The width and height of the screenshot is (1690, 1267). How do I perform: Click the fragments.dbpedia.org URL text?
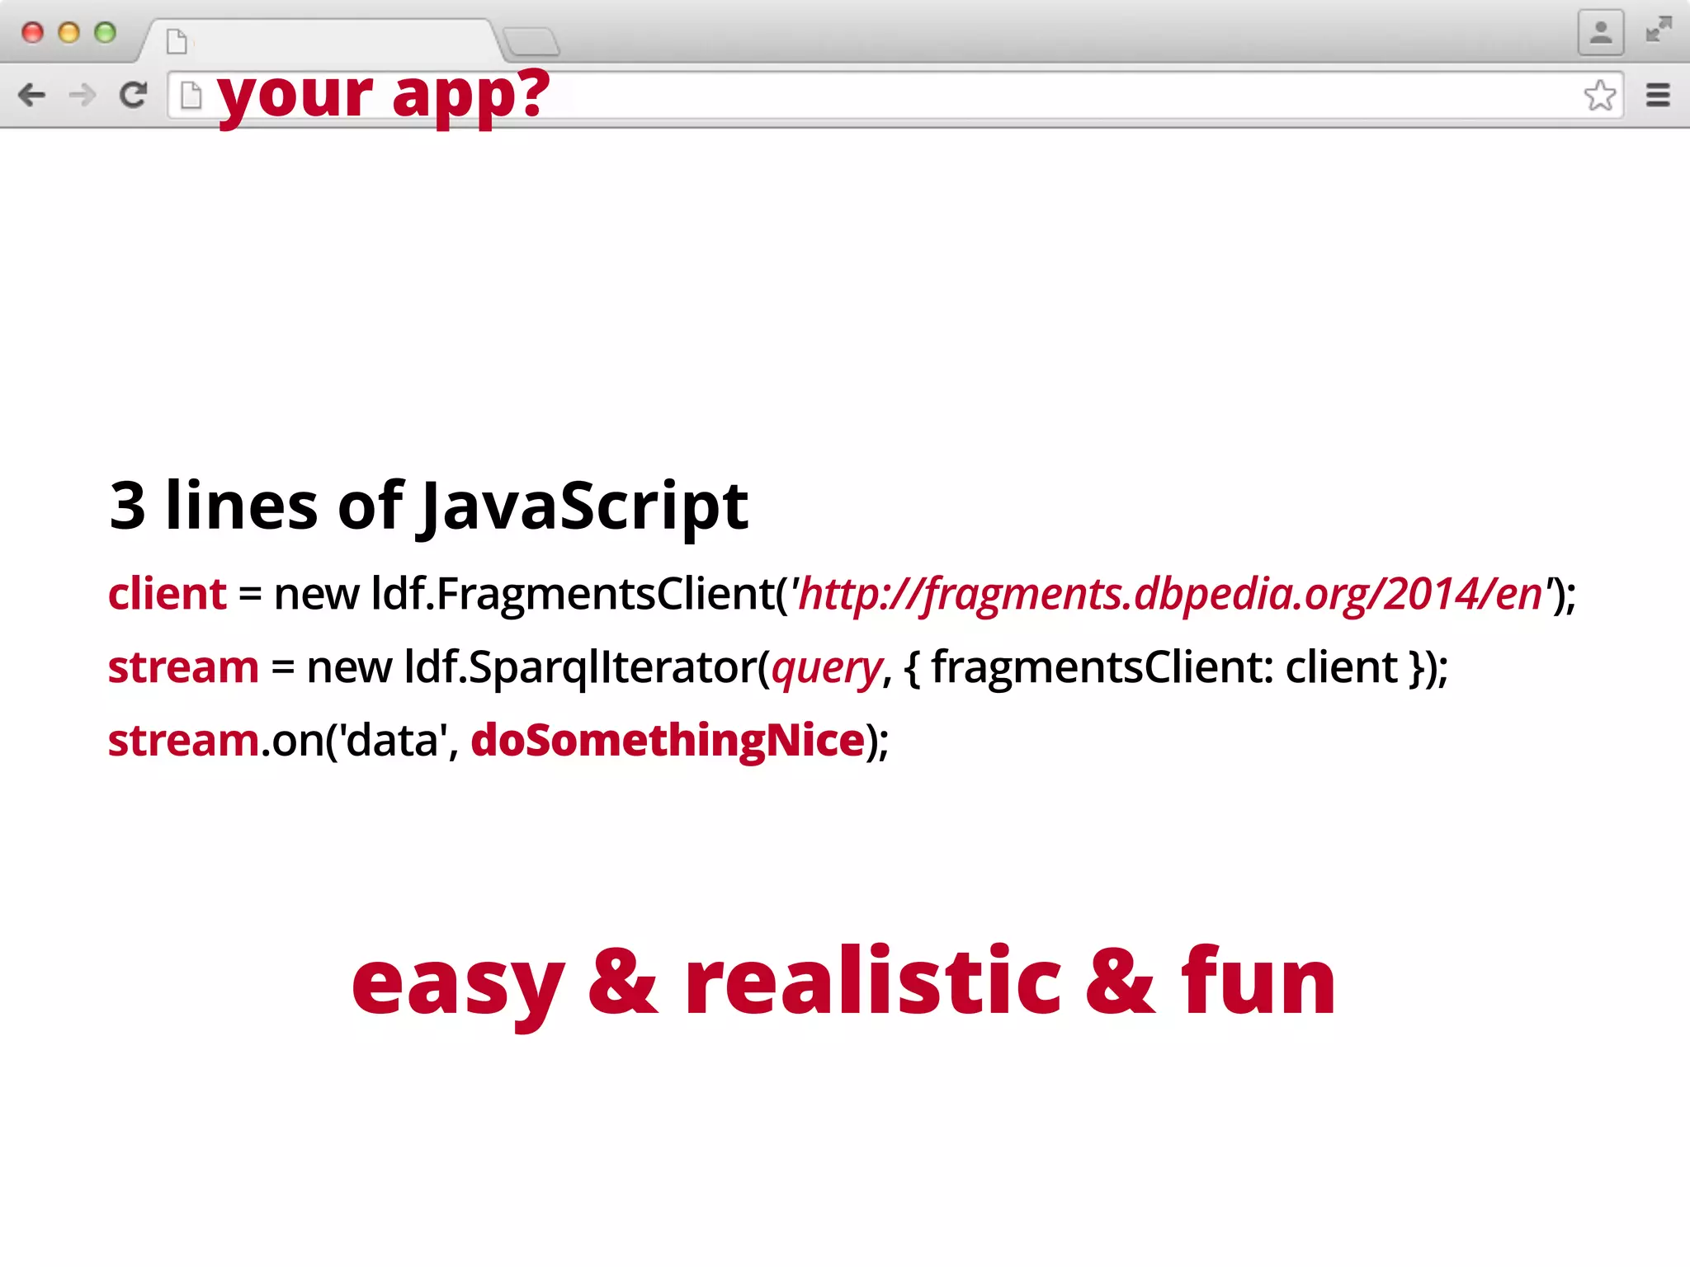1170,594
